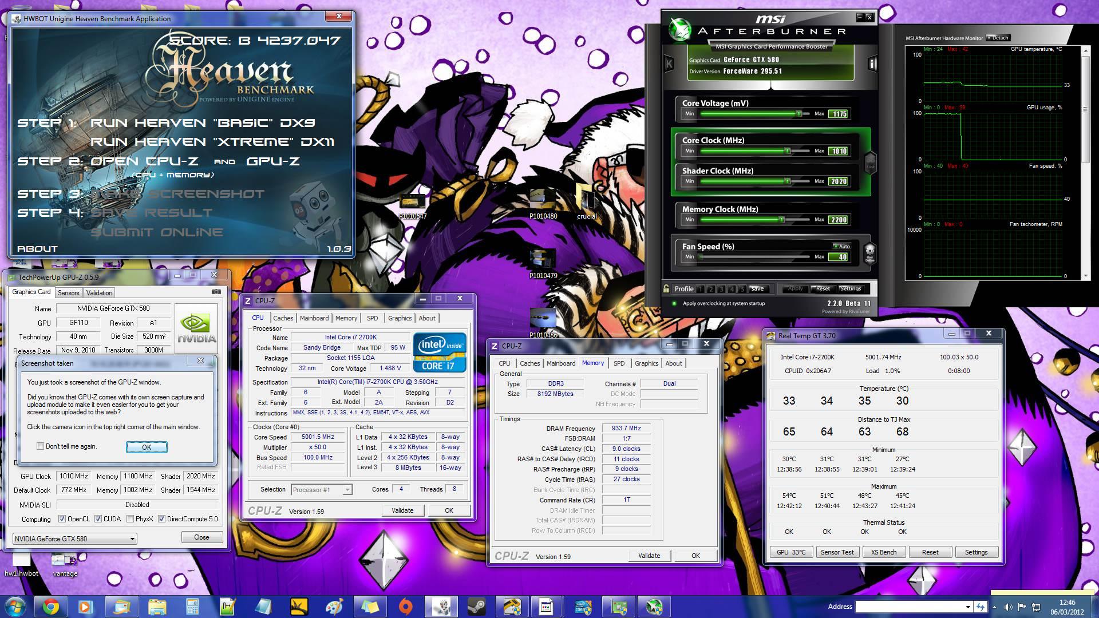Expand the NVIDIA GeForce GTX 580 dropdown
The image size is (1099, 618).
pos(132,539)
